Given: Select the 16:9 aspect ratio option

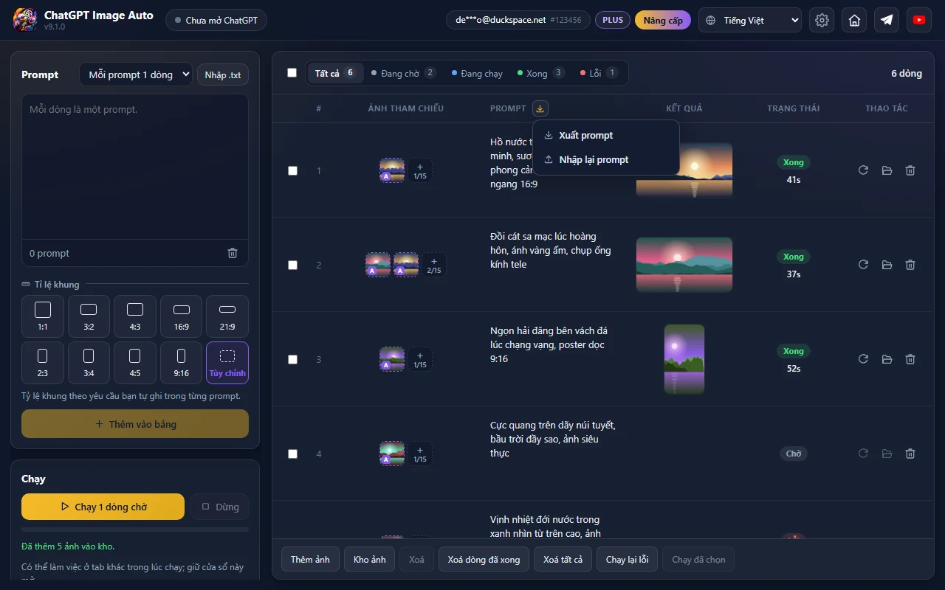Looking at the screenshot, I should tap(181, 316).
